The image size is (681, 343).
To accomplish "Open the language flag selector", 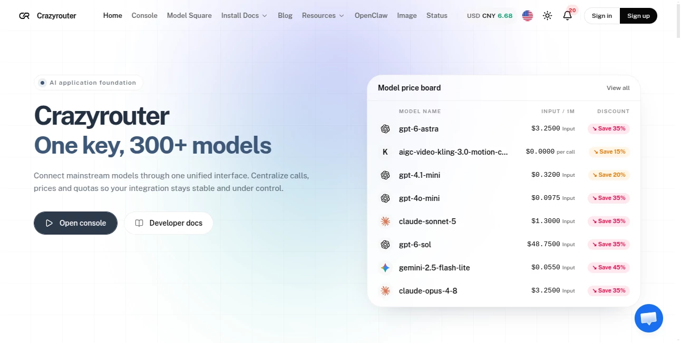I will click(528, 16).
